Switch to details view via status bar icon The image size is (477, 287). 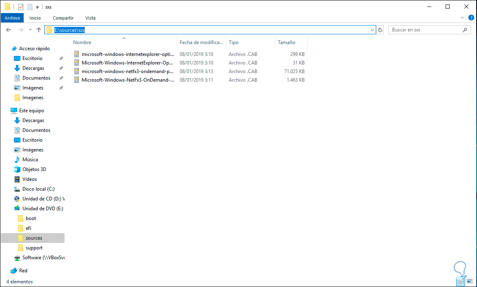461,282
